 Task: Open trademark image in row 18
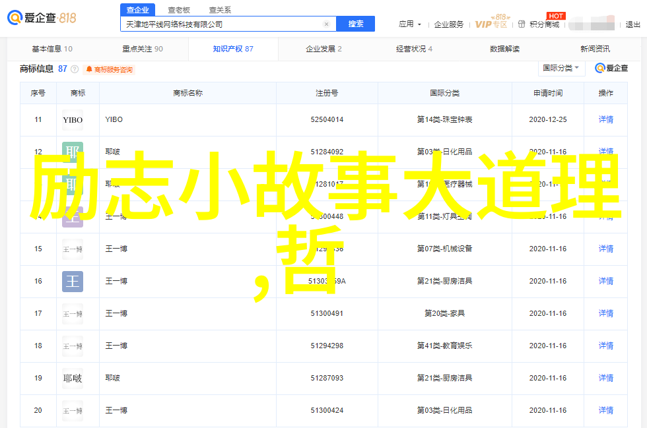73,346
